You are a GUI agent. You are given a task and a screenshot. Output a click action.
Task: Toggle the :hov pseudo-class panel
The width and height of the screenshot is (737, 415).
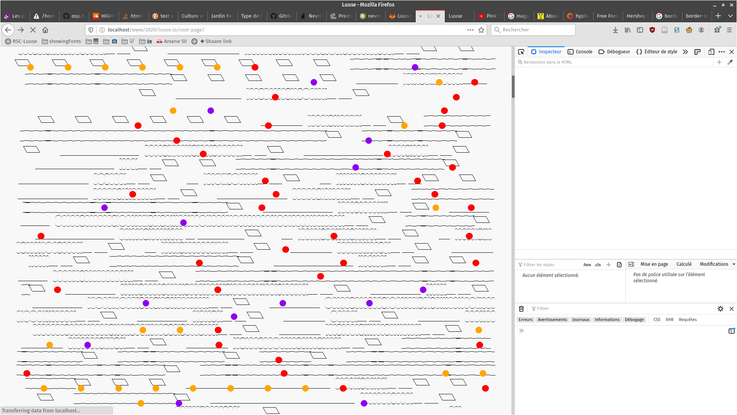587,265
